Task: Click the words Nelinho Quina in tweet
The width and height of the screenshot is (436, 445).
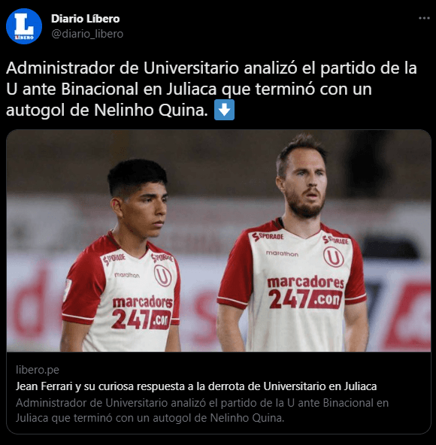Action: click(x=151, y=110)
